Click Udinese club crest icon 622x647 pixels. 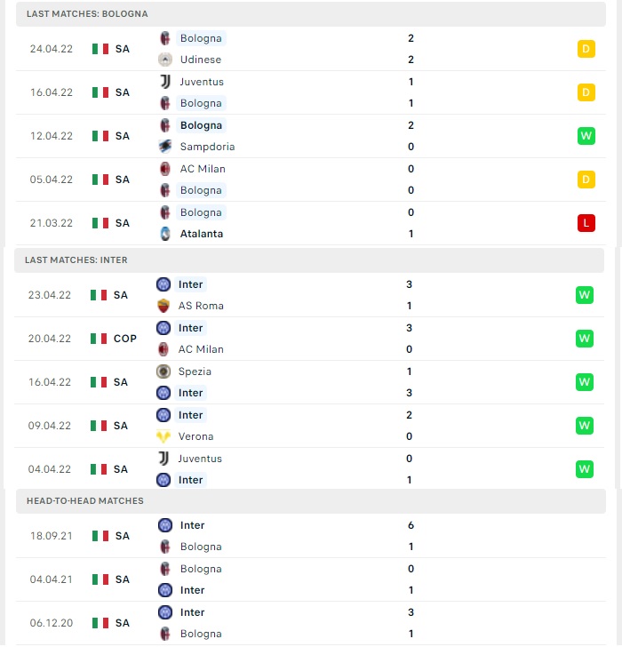click(165, 60)
